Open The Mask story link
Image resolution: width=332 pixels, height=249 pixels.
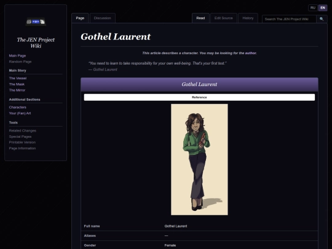pos(17,84)
